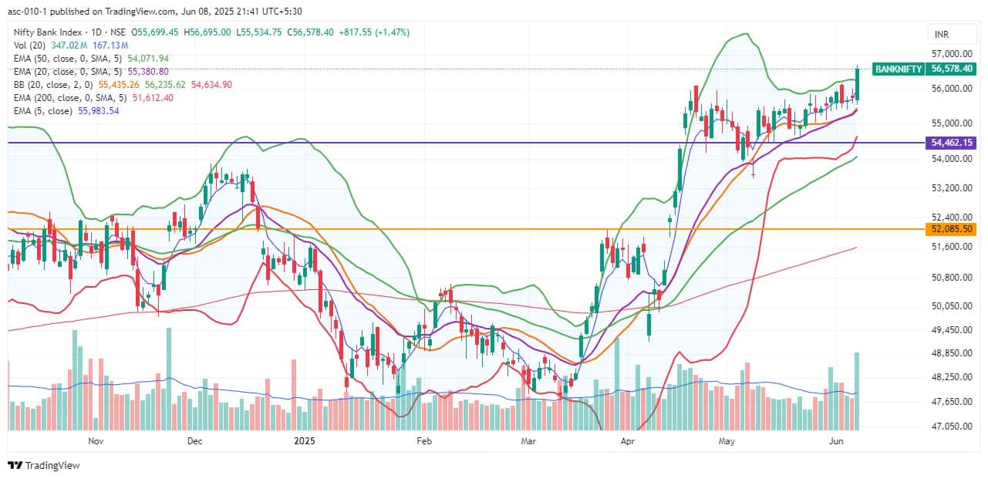This screenshot has height=479, width=988.
Task: Click the 55,000.00 price axis label
Action: [951, 123]
